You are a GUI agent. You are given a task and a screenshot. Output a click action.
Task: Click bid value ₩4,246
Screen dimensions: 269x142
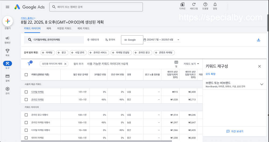192,115
